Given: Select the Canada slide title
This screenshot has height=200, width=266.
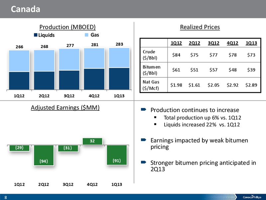Looking at the screenshot, I should click(x=26, y=9).
